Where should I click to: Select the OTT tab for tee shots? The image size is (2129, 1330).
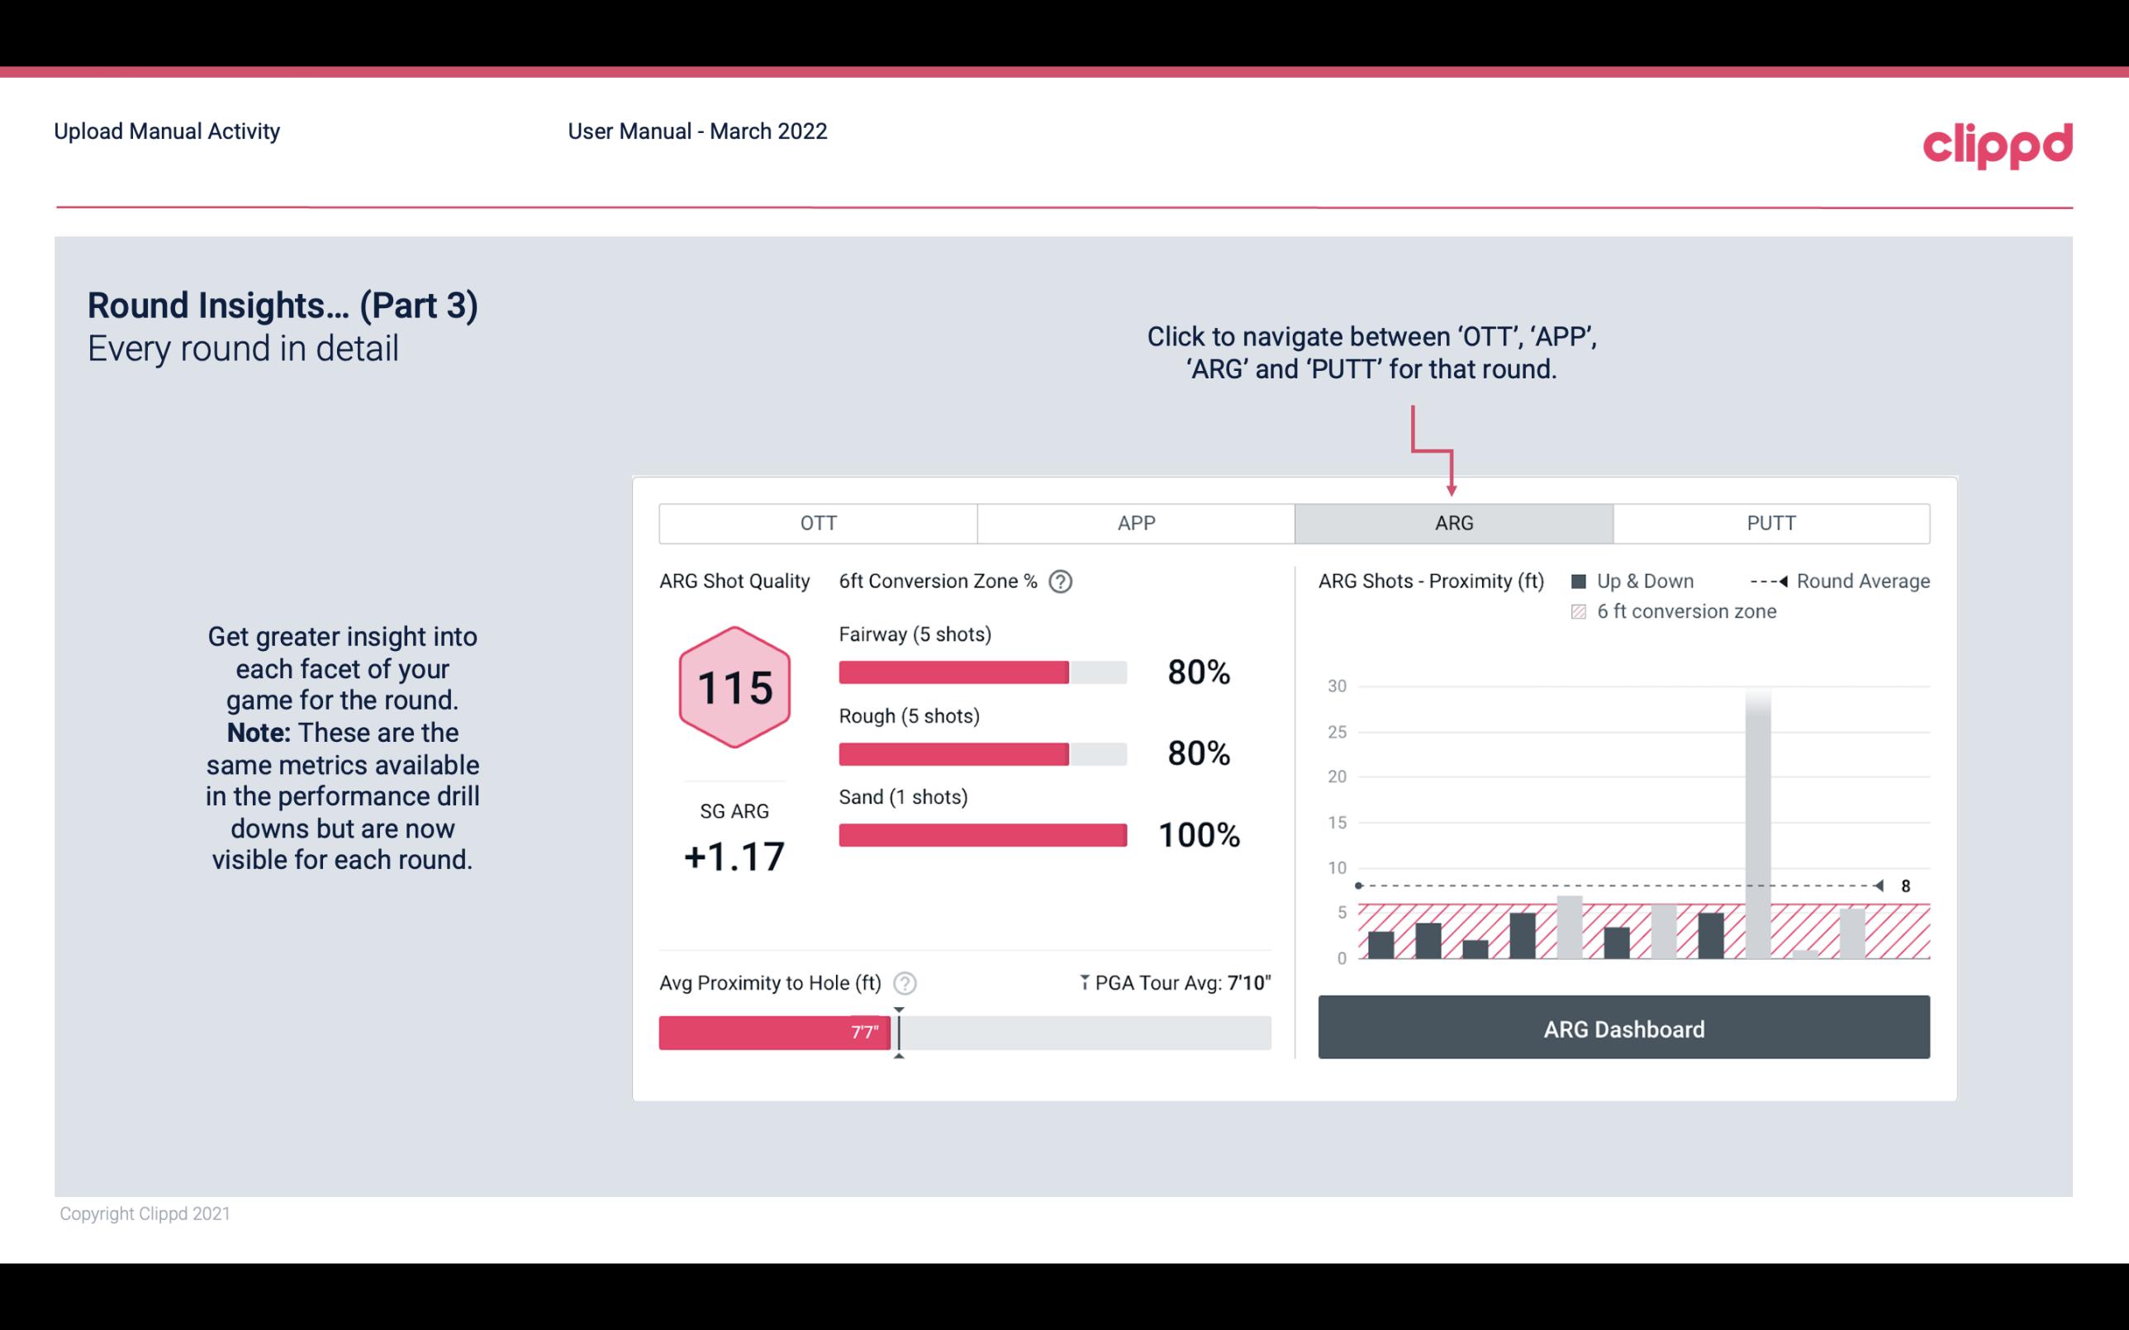pyautogui.click(x=816, y=522)
